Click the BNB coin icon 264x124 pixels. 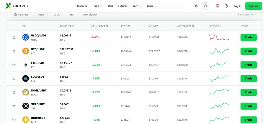tap(26, 120)
